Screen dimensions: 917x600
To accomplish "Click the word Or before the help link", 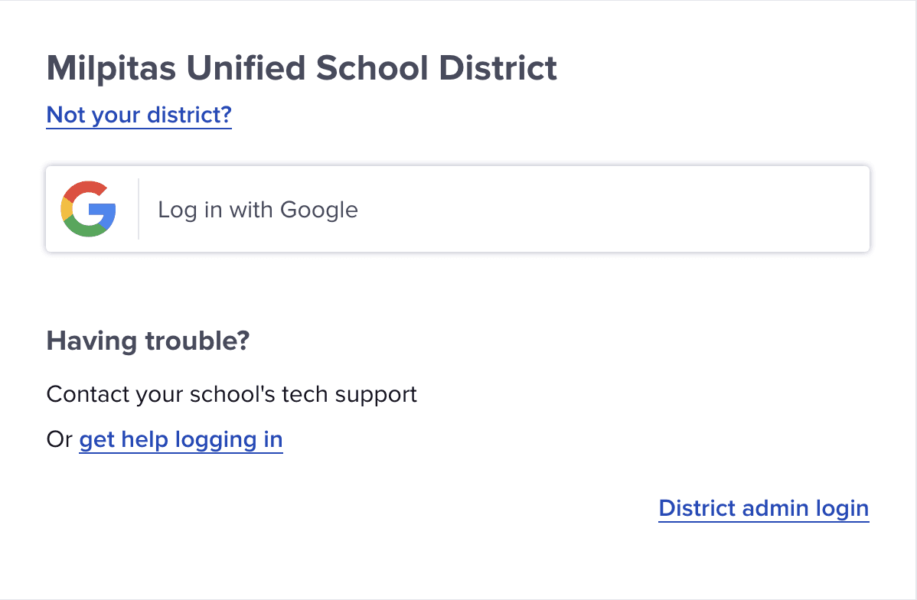I will point(59,440).
